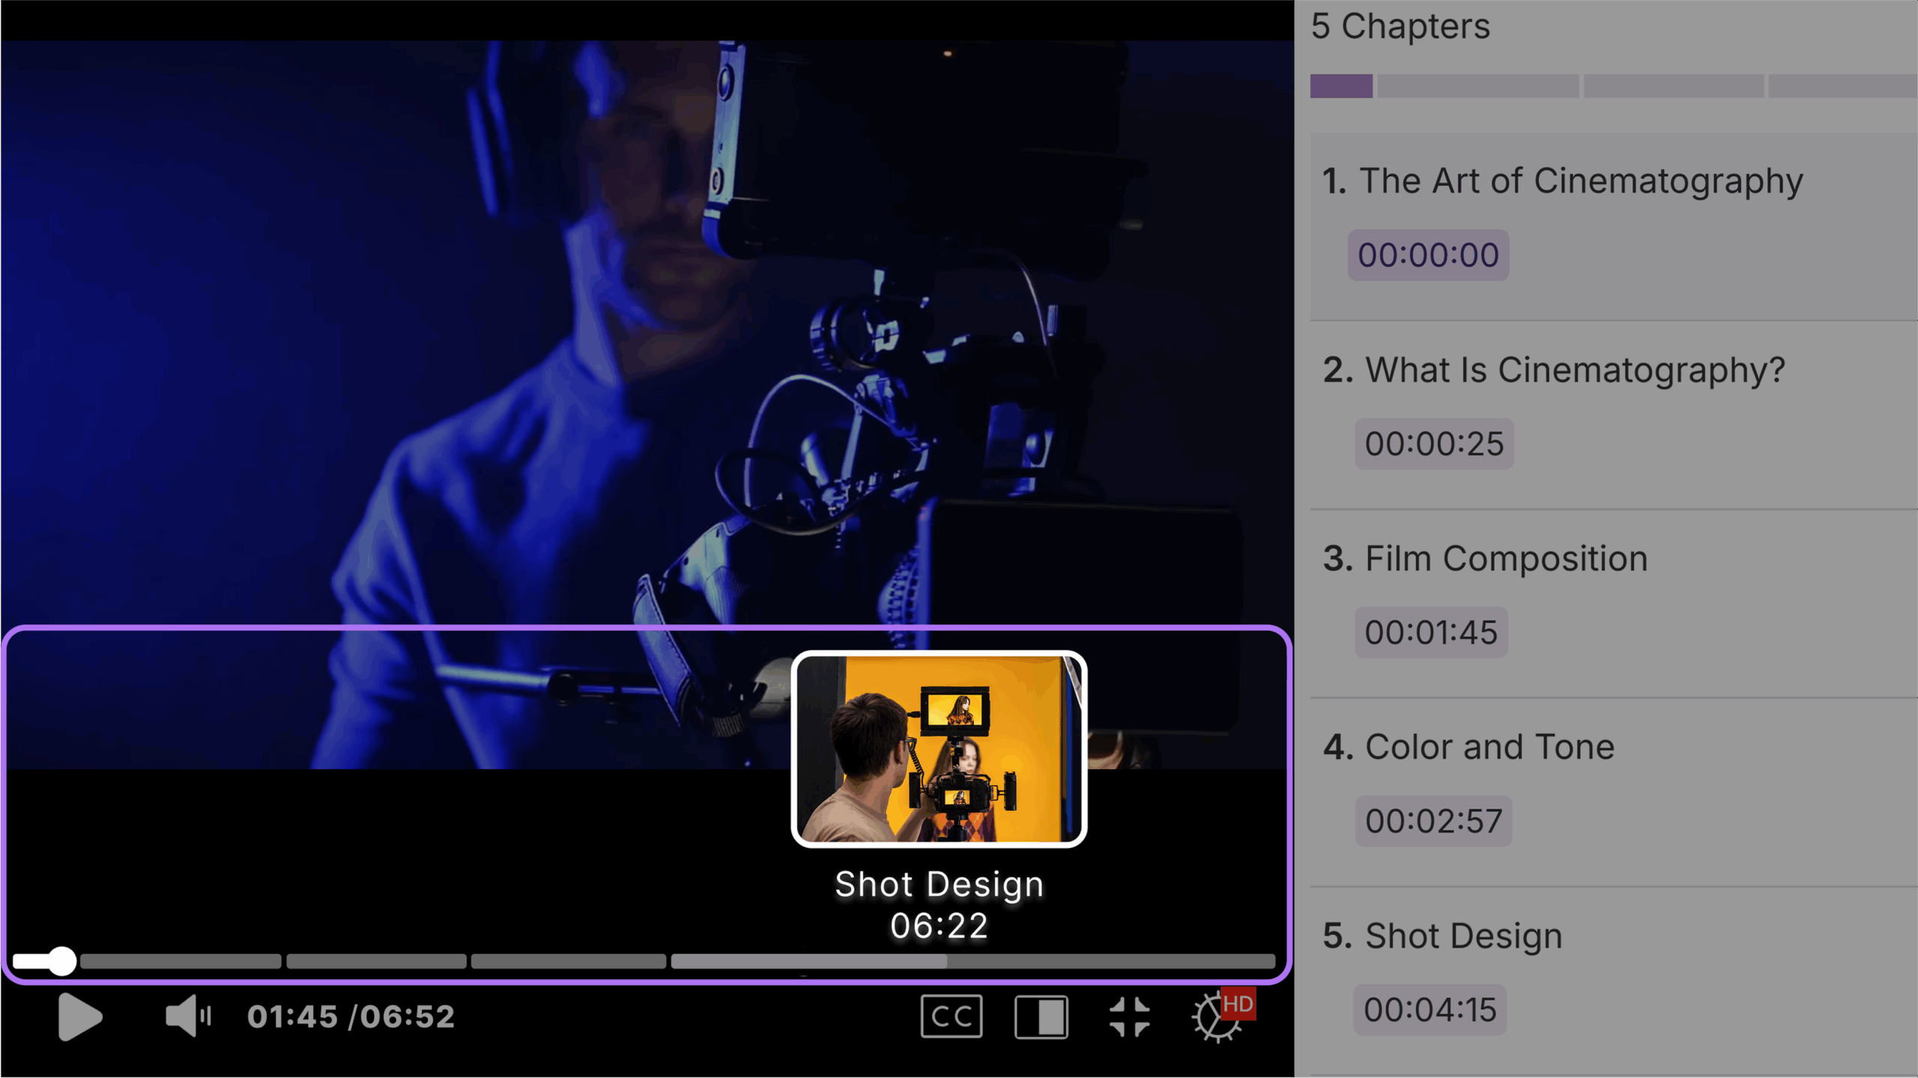Jump to timestamp 00:00:25
The image size is (1918, 1078).
(x=1433, y=444)
